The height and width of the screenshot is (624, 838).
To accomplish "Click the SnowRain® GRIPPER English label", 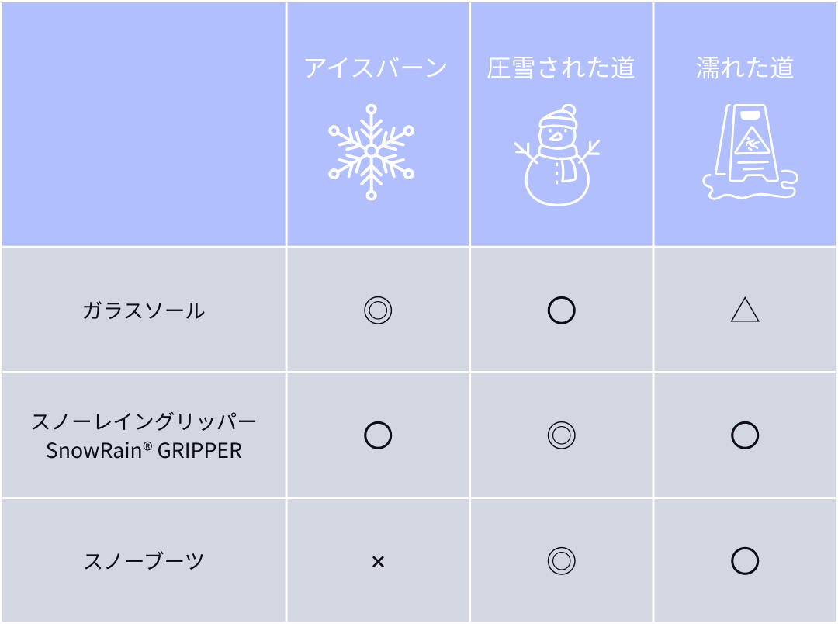I will tap(144, 450).
